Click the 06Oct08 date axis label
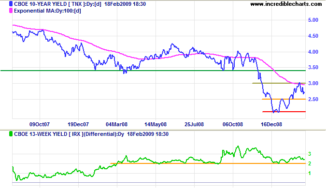326x191 pixels. [x=233, y=124]
